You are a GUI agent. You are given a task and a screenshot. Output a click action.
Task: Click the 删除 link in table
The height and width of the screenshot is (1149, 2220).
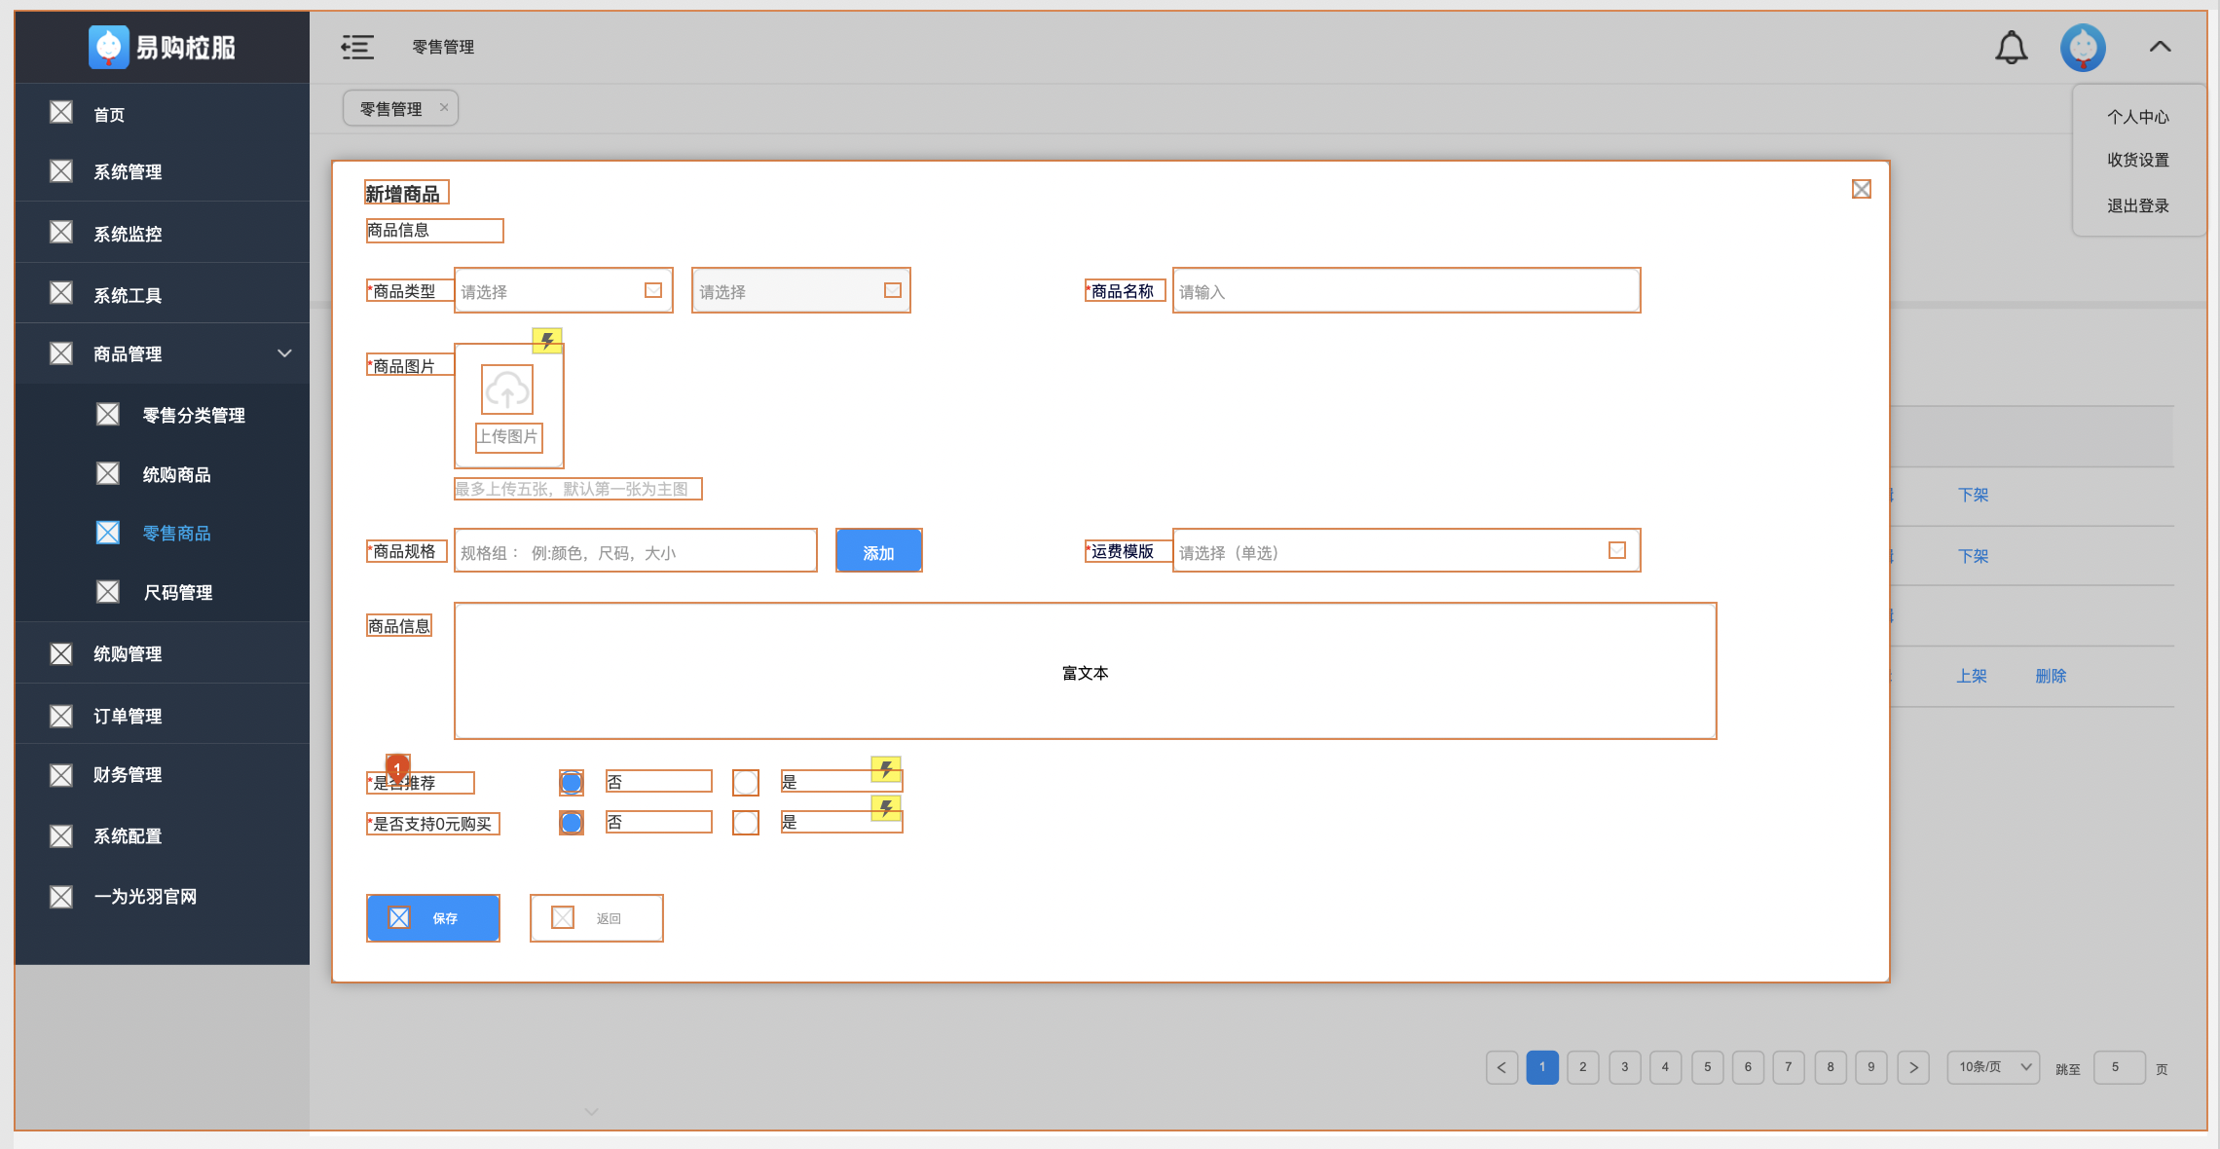click(2051, 676)
